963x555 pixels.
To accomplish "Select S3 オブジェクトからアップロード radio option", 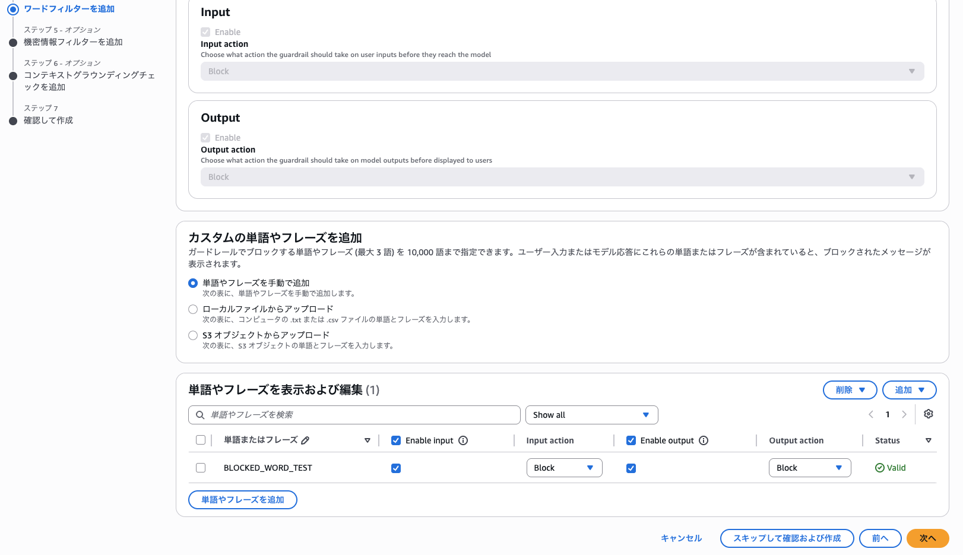I will (193, 335).
